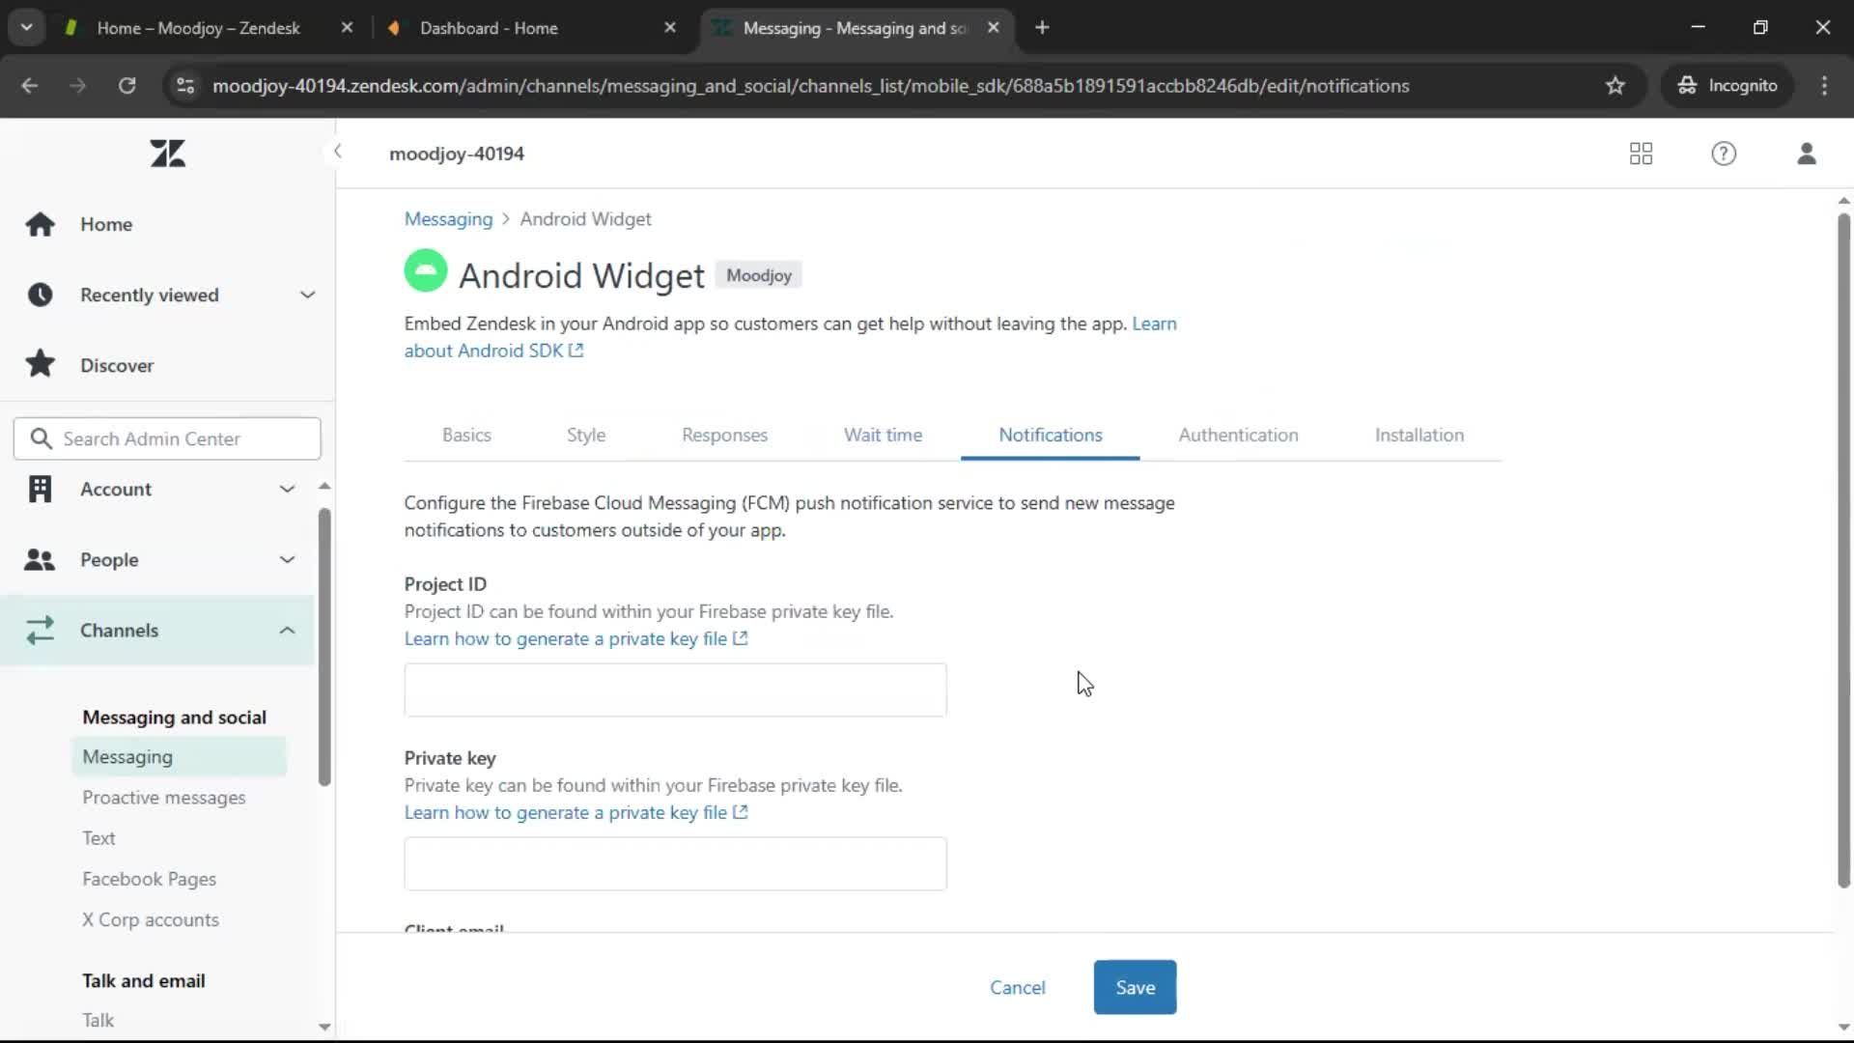Reload the page with the refresh icon
Image resolution: width=1854 pixels, height=1043 pixels.
[x=126, y=86]
